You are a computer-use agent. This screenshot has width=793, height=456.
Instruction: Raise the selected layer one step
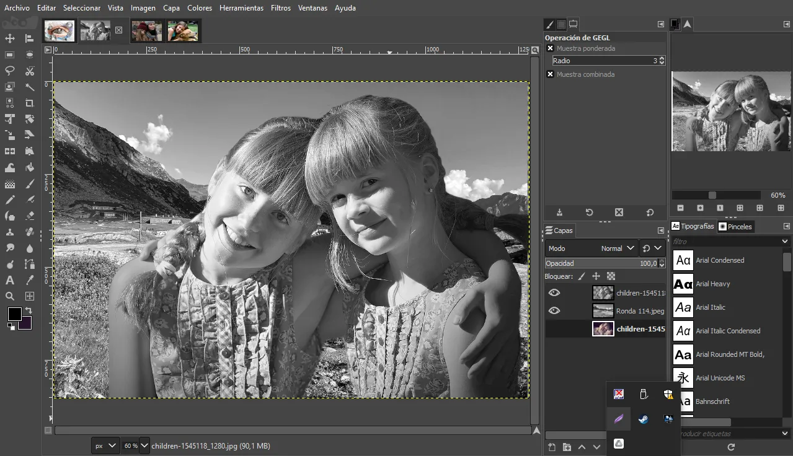[582, 447]
